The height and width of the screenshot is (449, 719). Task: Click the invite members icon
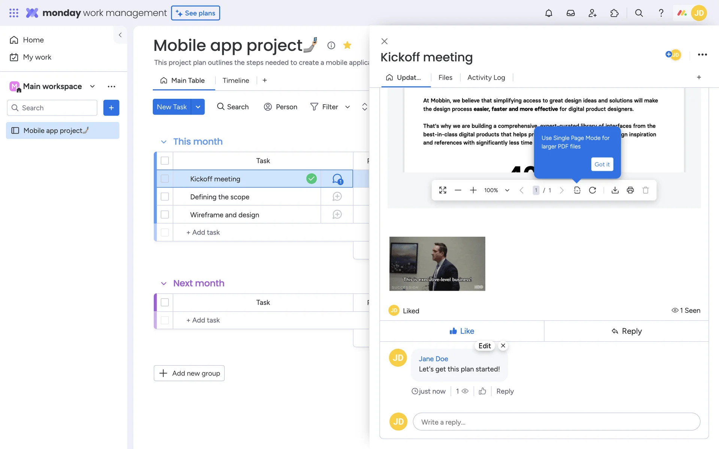(x=592, y=13)
